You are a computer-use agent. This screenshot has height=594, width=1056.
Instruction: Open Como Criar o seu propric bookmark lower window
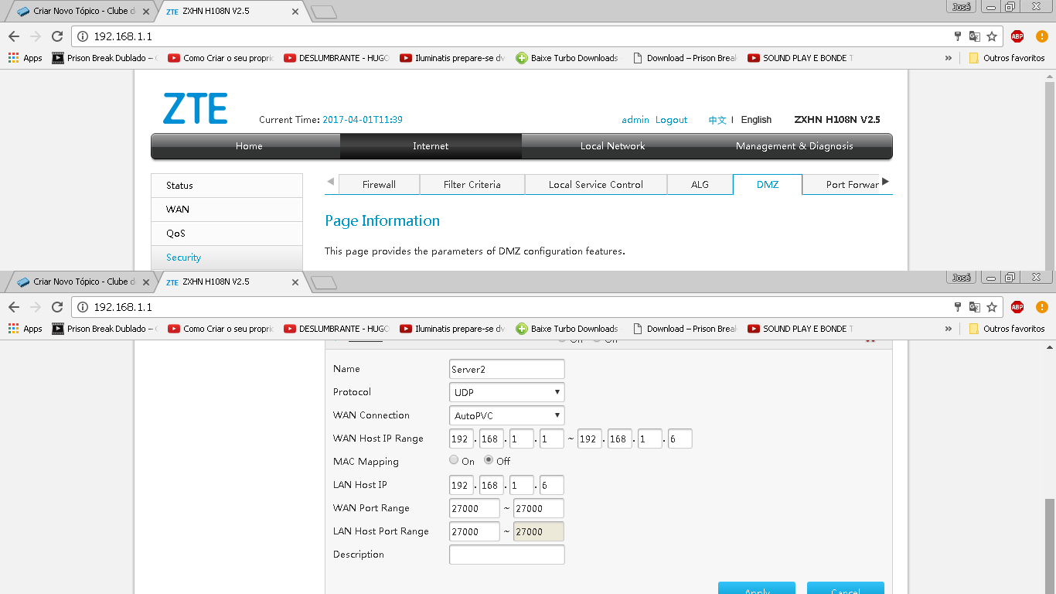(220, 329)
